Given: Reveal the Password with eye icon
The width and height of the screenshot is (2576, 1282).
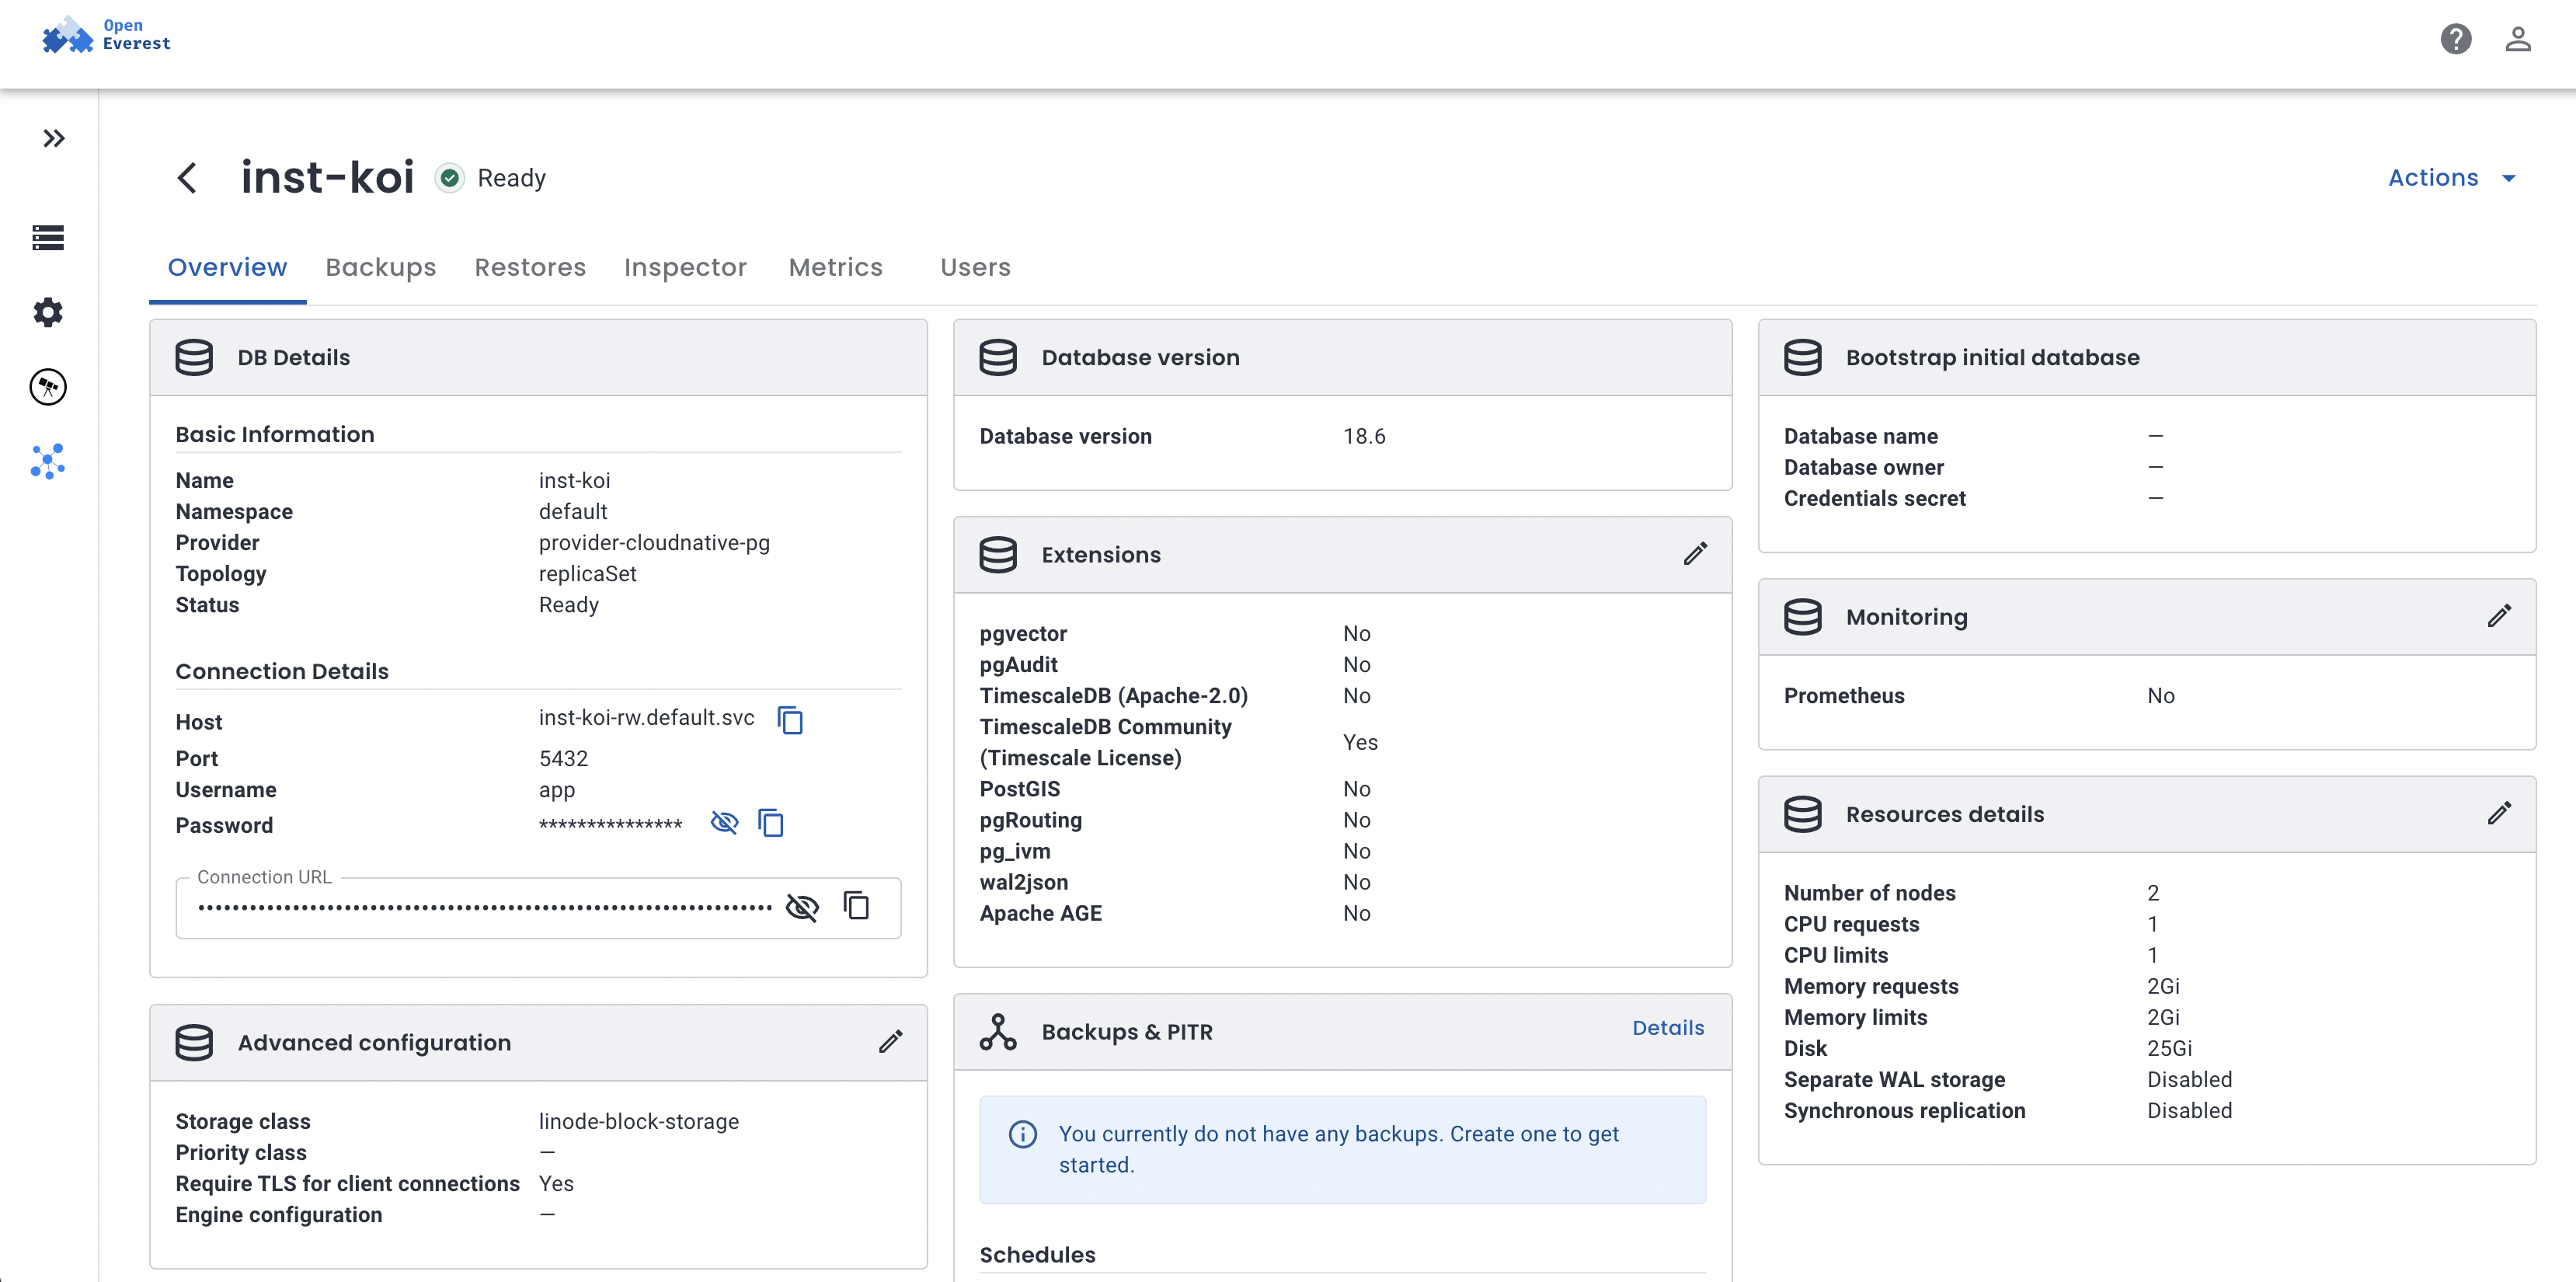Looking at the screenshot, I should [x=724, y=823].
